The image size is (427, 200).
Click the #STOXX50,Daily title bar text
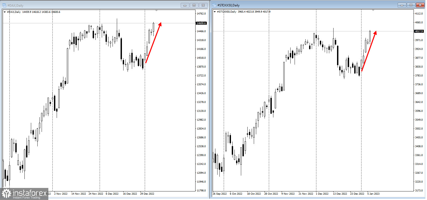click(x=229, y=5)
